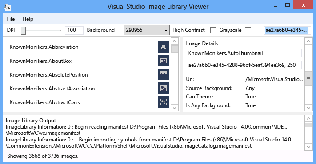Click the Image Details scrollbar thumb

coord(308,78)
